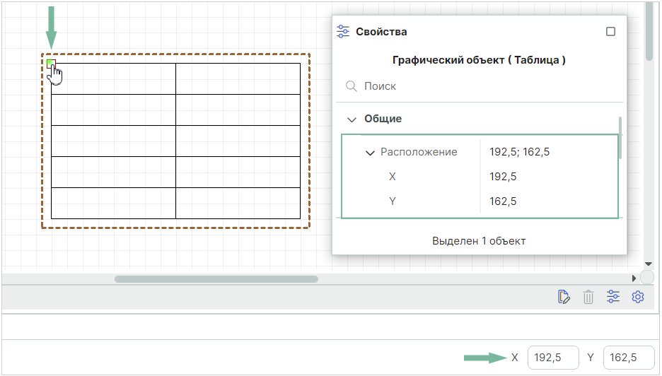
Task: Toggle the square box in Свойства header
Action: (x=611, y=32)
